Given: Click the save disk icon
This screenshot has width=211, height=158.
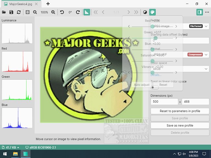Looking at the screenshot, I should click(x=11, y=12).
